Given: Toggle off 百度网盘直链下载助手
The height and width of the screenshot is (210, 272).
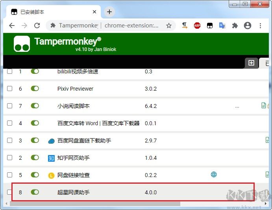Looking at the screenshot, I should click(x=35, y=140).
